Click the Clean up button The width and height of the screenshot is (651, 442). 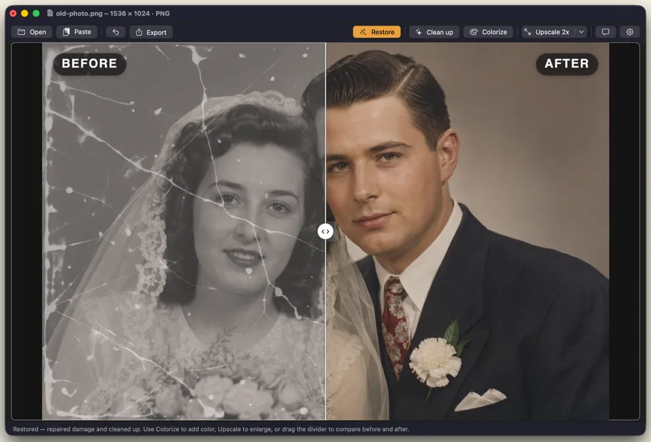[434, 32]
